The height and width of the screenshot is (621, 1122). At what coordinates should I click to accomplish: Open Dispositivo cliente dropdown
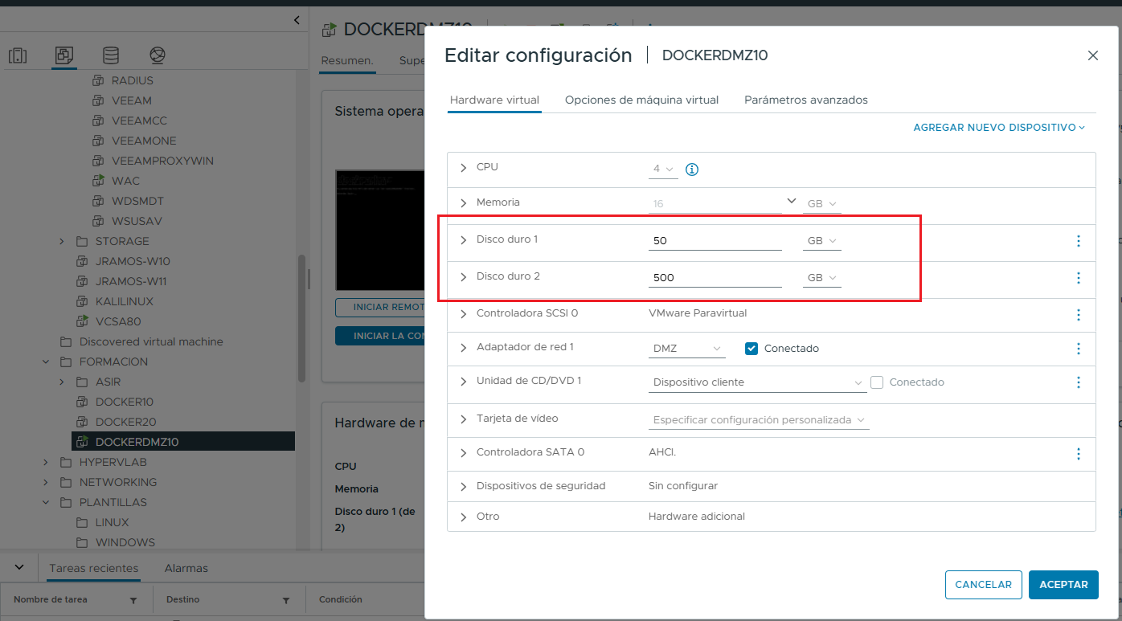[757, 382]
